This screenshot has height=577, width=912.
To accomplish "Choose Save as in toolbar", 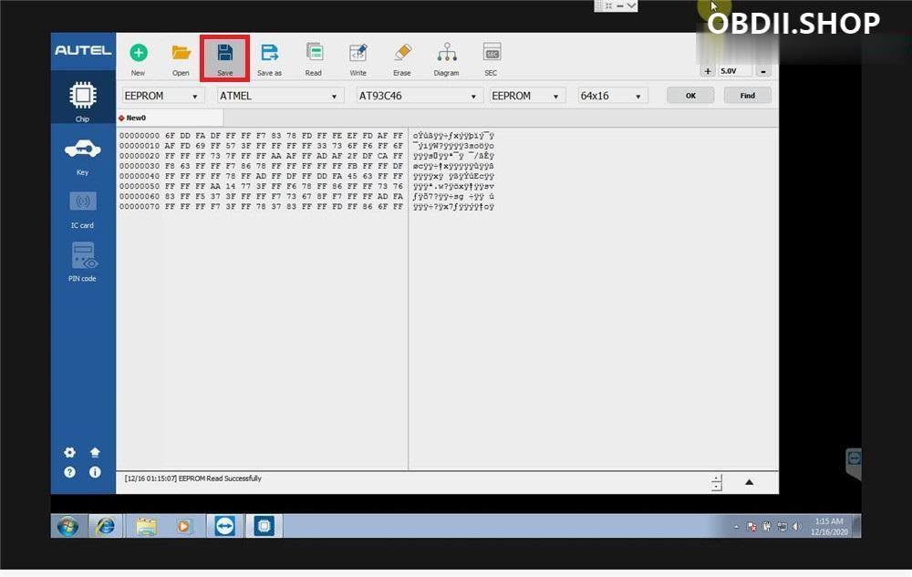I will (x=269, y=58).
